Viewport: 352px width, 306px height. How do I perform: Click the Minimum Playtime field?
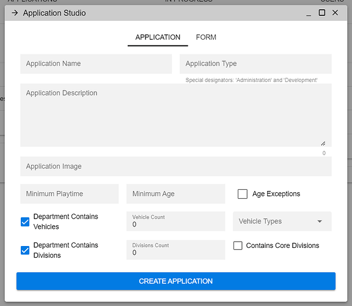pyautogui.click(x=70, y=194)
